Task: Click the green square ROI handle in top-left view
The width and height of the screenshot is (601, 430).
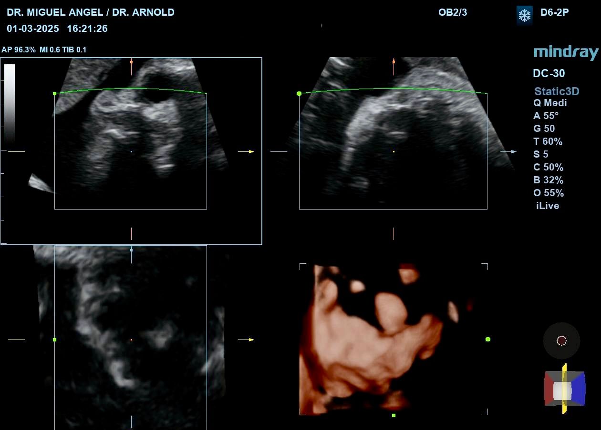Action: tap(54, 94)
